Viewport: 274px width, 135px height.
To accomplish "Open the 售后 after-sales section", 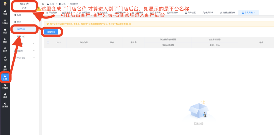I will point(5,40).
